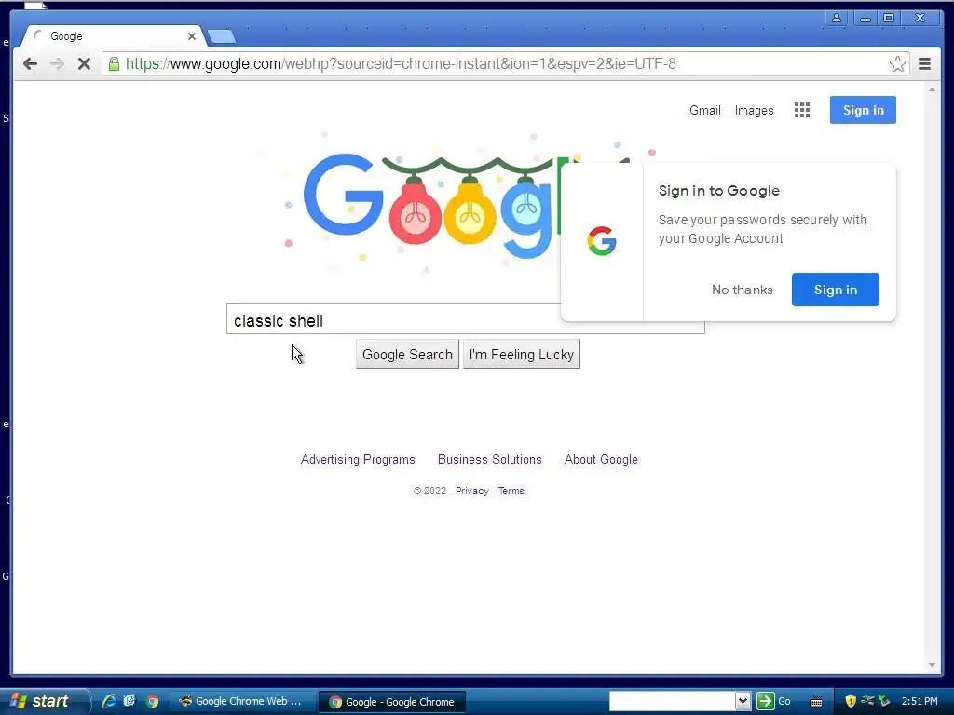The height and width of the screenshot is (715, 954).
Task: Launch Internet Explorer from quick launch
Action: click(109, 701)
